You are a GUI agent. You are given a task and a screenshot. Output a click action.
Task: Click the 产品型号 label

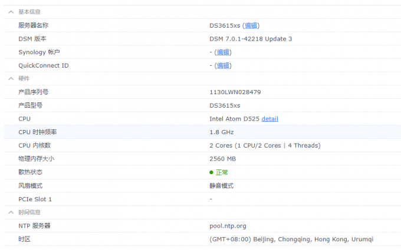[x=30, y=105]
